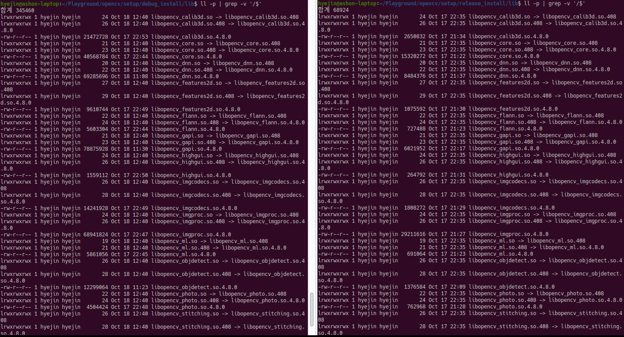This screenshot has width=624, height=337.
Task: Click the file size 15320272
Action: (414, 56)
